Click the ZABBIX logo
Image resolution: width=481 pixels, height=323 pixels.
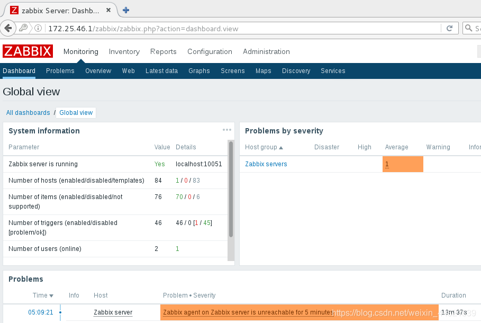[28, 51]
